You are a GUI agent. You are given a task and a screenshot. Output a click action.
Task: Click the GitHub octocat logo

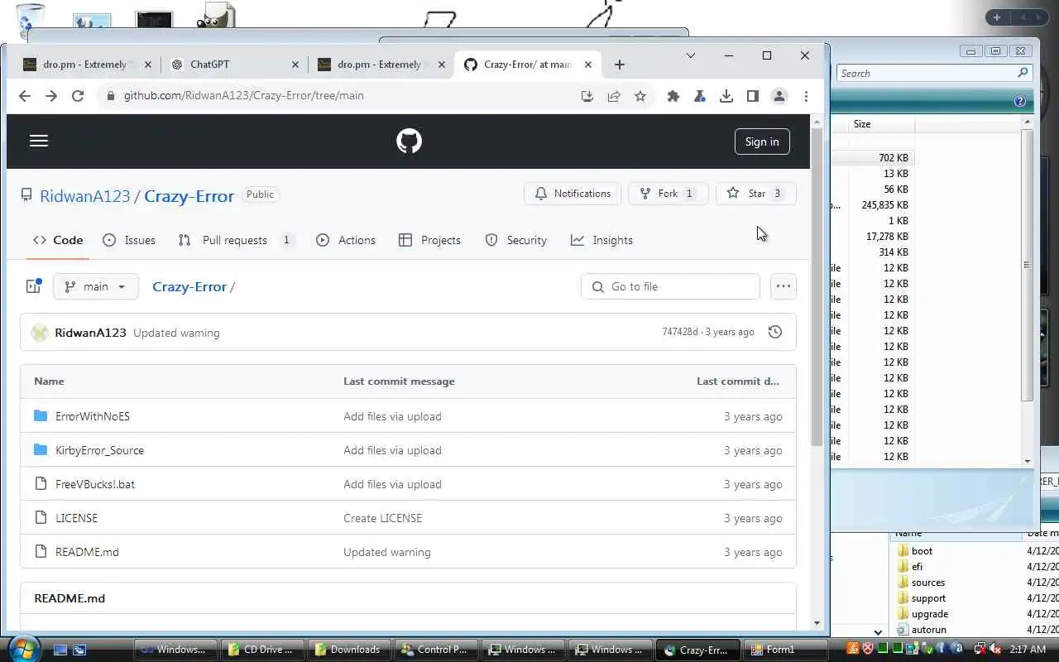click(409, 141)
